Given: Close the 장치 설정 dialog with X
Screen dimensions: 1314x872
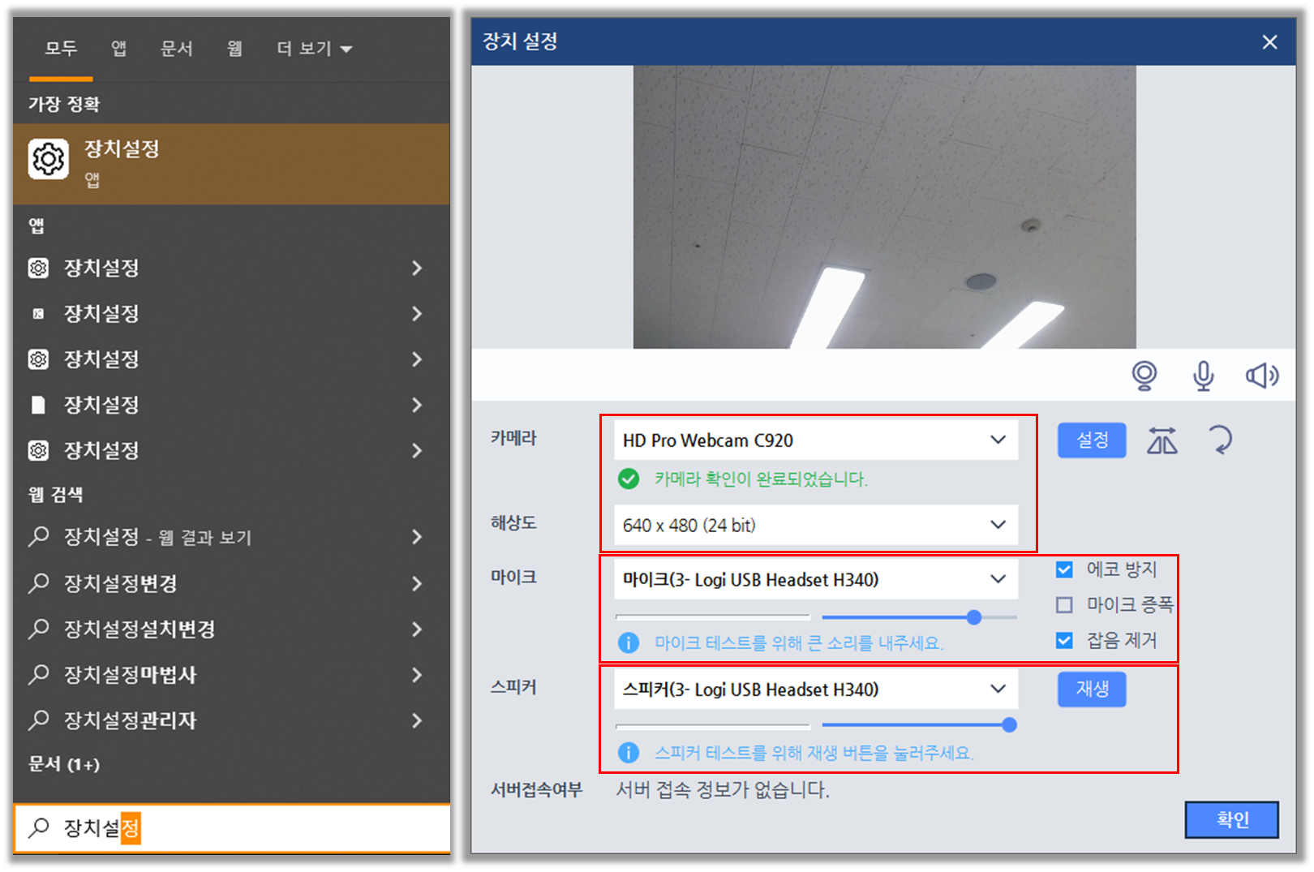Looking at the screenshot, I should pos(1269,42).
